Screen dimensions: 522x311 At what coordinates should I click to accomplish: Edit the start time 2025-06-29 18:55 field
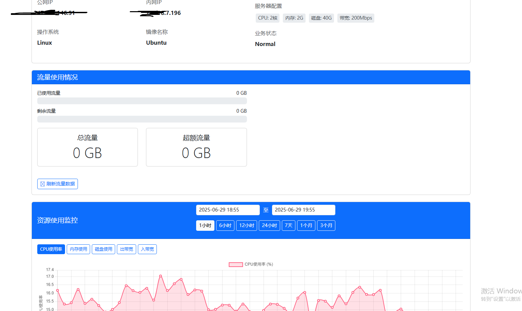228,210
